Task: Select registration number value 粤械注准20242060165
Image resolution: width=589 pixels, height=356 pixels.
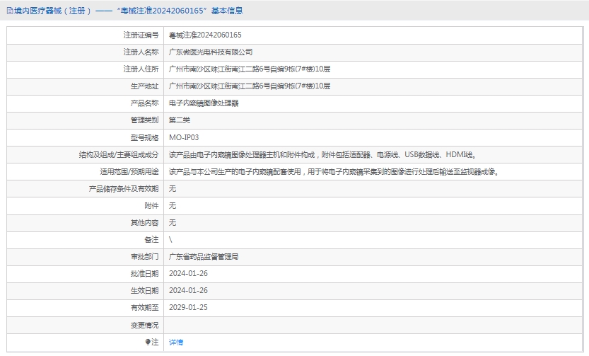Action: [205, 35]
